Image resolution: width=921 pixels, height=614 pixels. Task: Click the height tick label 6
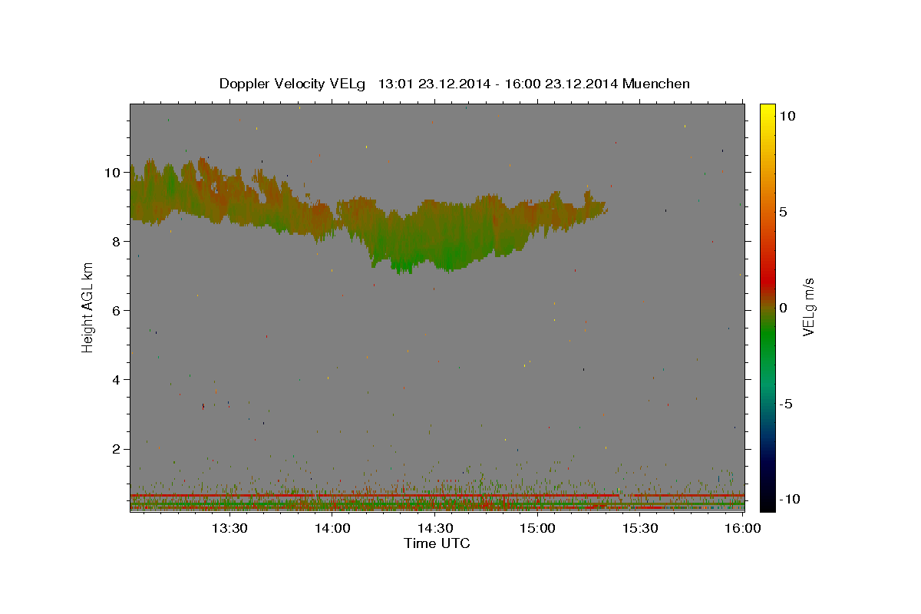coord(116,310)
